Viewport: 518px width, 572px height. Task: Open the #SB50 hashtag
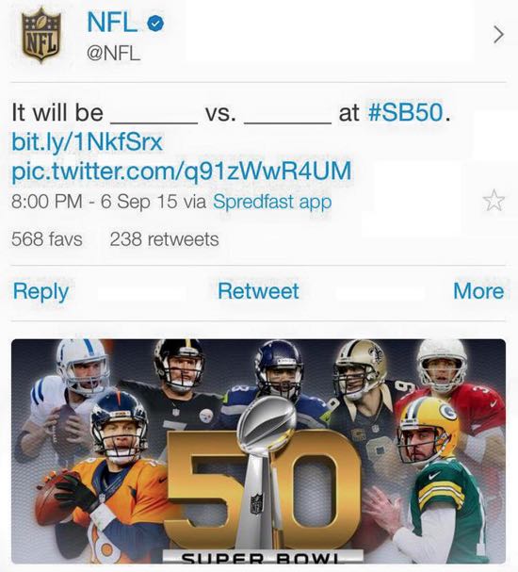click(405, 113)
